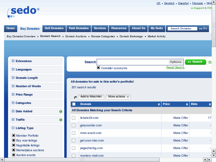This screenshot has width=216, height=162.
Task: Click the info icon beside Date Added
Action: coord(61,111)
